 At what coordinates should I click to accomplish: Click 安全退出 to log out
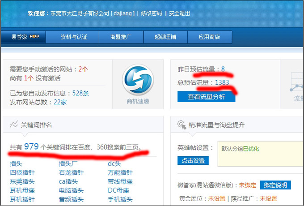click(179, 13)
